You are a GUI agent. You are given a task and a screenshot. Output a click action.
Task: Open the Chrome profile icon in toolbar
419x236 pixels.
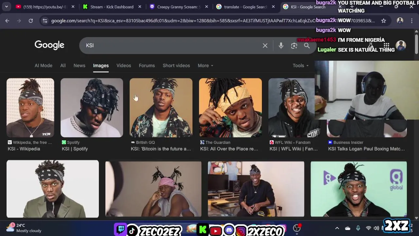[400, 21]
